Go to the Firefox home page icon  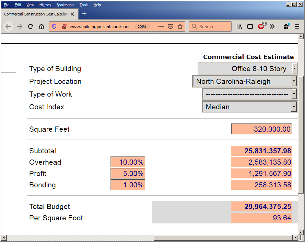tap(42, 26)
